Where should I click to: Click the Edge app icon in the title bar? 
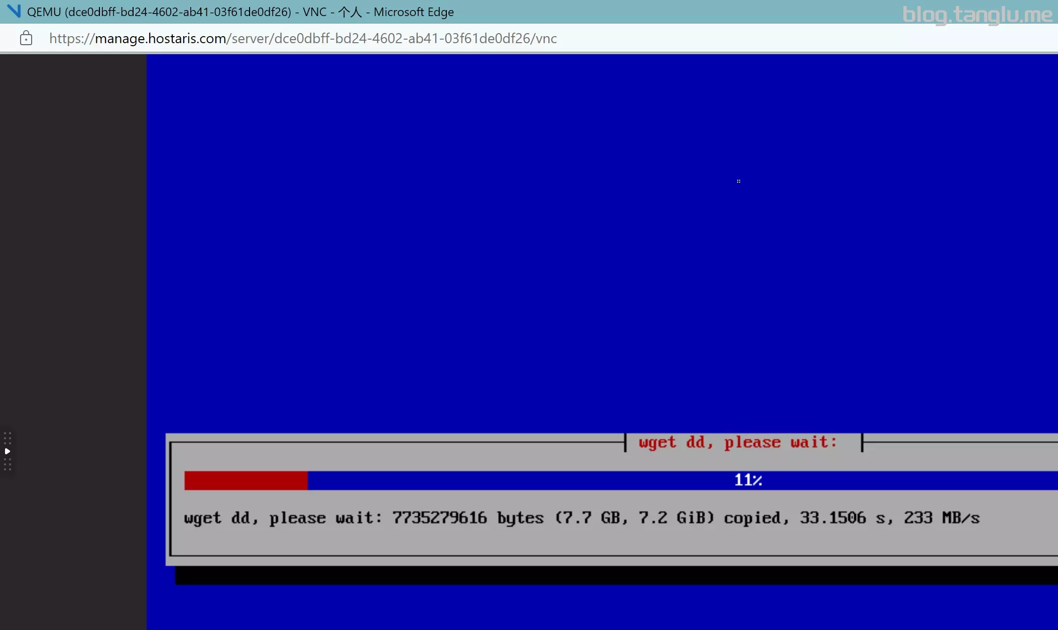(x=14, y=11)
